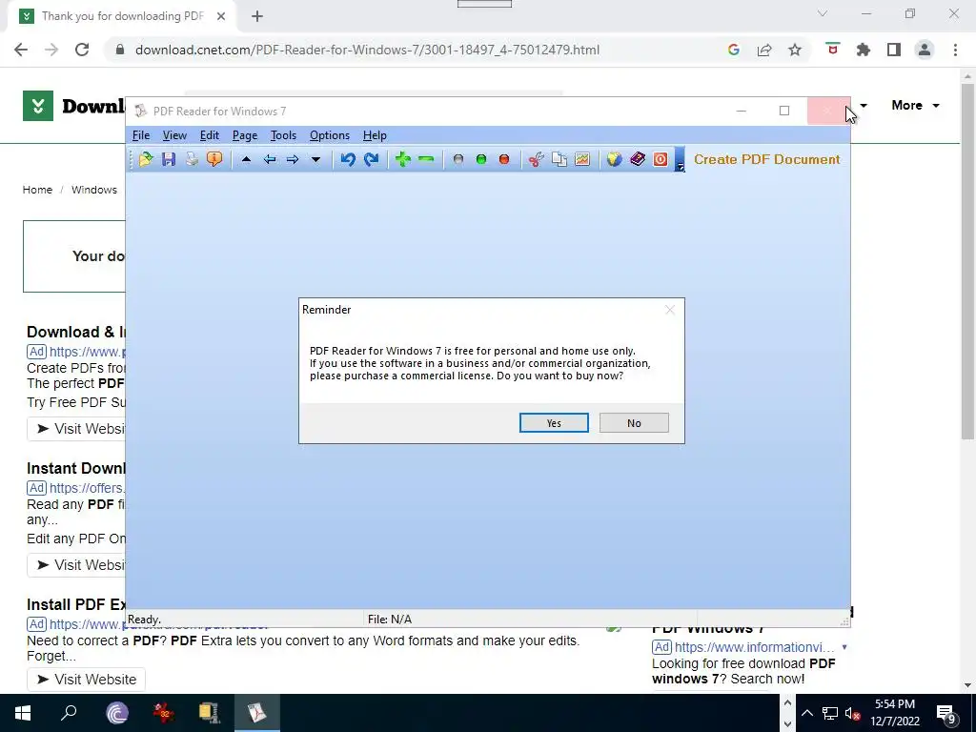Click the page vertical scrollbar
976x732 pixels.
[967, 261]
